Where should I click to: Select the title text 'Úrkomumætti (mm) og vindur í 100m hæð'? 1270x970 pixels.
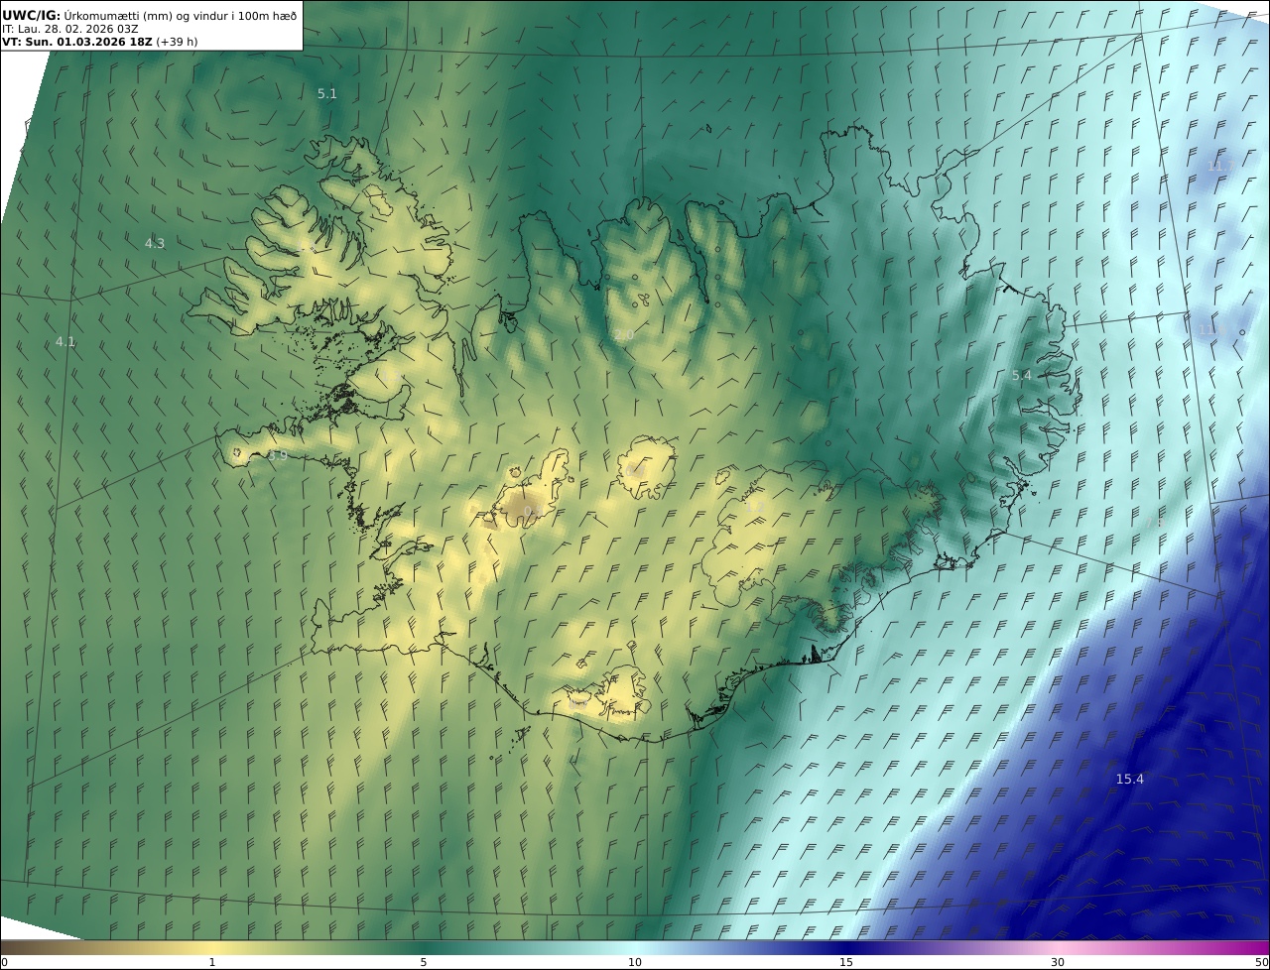coord(181,15)
